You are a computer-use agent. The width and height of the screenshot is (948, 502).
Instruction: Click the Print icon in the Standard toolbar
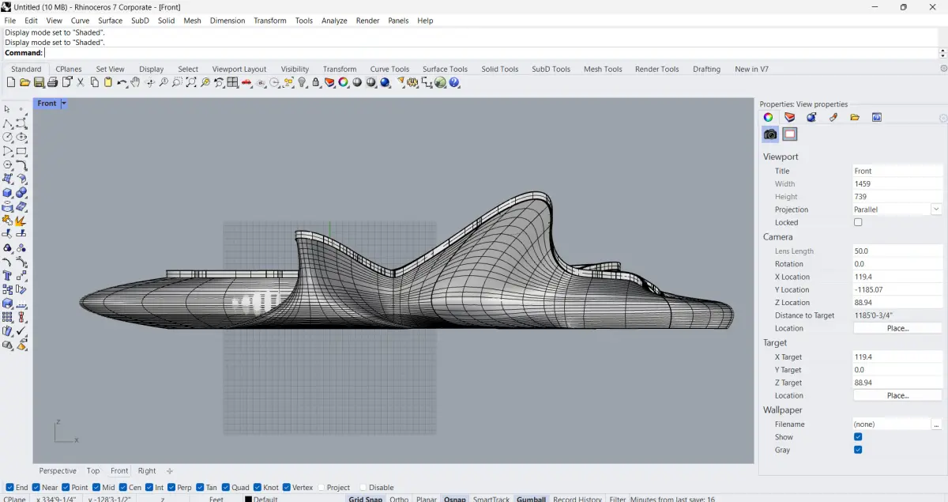pyautogui.click(x=52, y=82)
